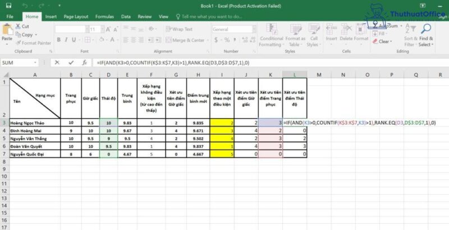Increase font size with larger A
Screen dimensions: 449x230
pos(108,30)
